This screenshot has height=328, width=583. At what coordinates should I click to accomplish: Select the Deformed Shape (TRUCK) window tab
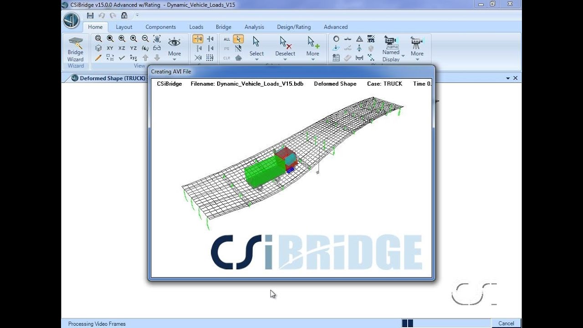pos(108,78)
